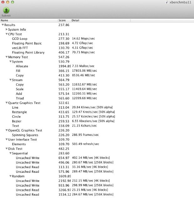
Task: Collapse the Disk Test section
Action: tap(7, 149)
